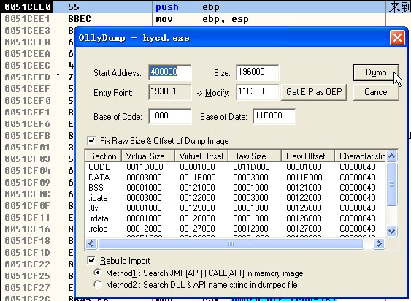
Task: Click the Virtual Size column header
Action: (x=148, y=156)
